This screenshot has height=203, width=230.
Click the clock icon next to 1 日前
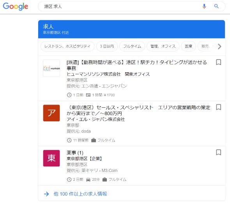pos(69,95)
